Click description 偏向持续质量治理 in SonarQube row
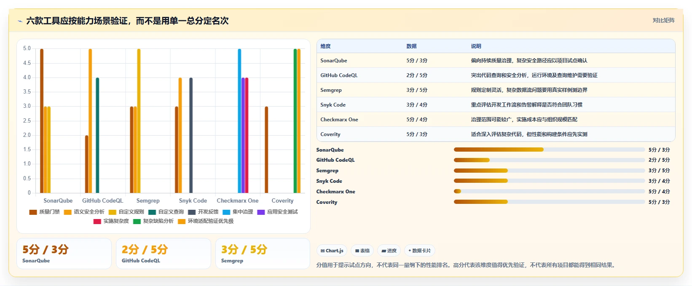Viewport: 692px width, 286px height. [529, 61]
